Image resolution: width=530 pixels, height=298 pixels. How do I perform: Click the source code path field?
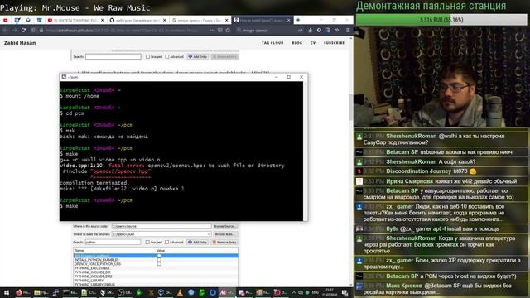(161, 226)
